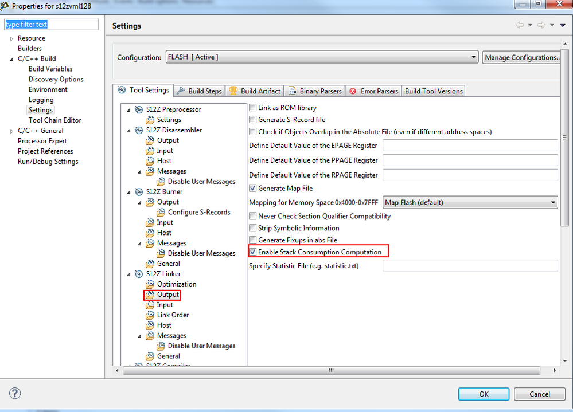Image resolution: width=573 pixels, height=412 pixels.
Task: Click the S12Z Linker tool icon
Action: 139,274
